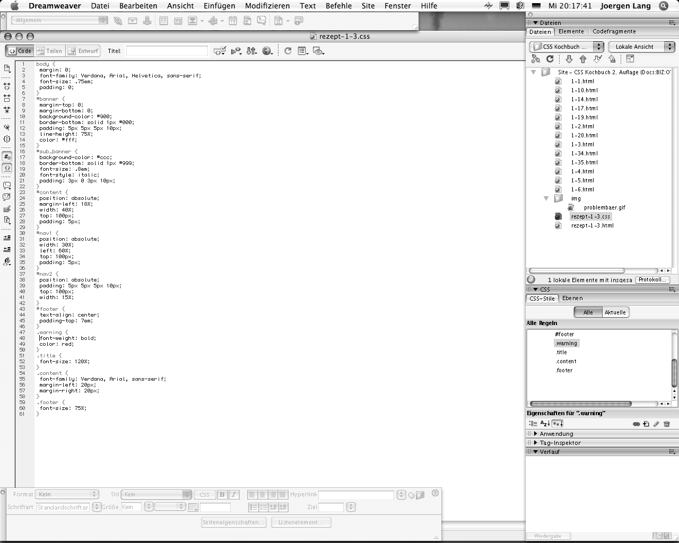Select the .title CSS rule
The width and height of the screenshot is (679, 543).
tap(561, 352)
